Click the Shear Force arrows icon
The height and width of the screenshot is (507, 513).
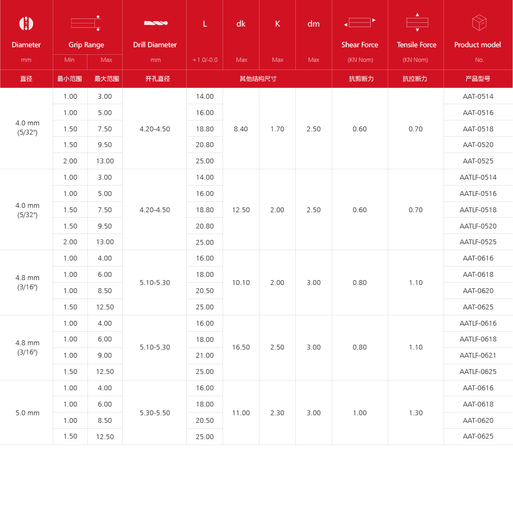[x=359, y=23]
